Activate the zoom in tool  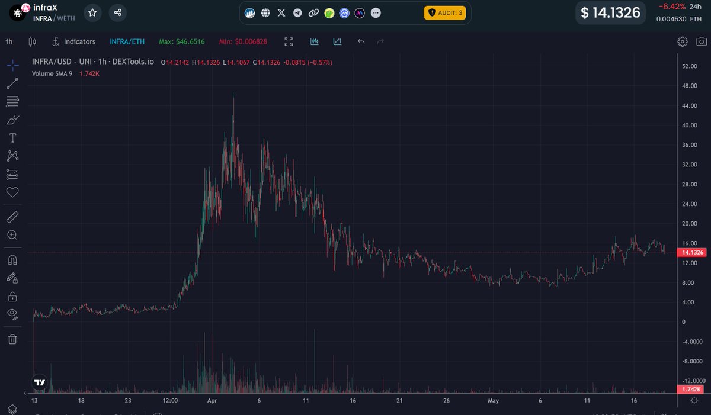(12, 235)
